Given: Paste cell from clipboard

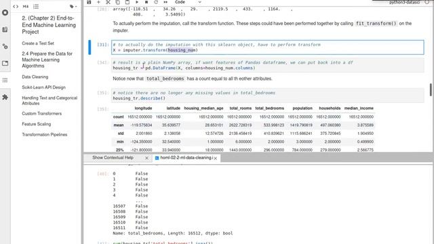Looking at the screenshot, I should coord(127,2).
